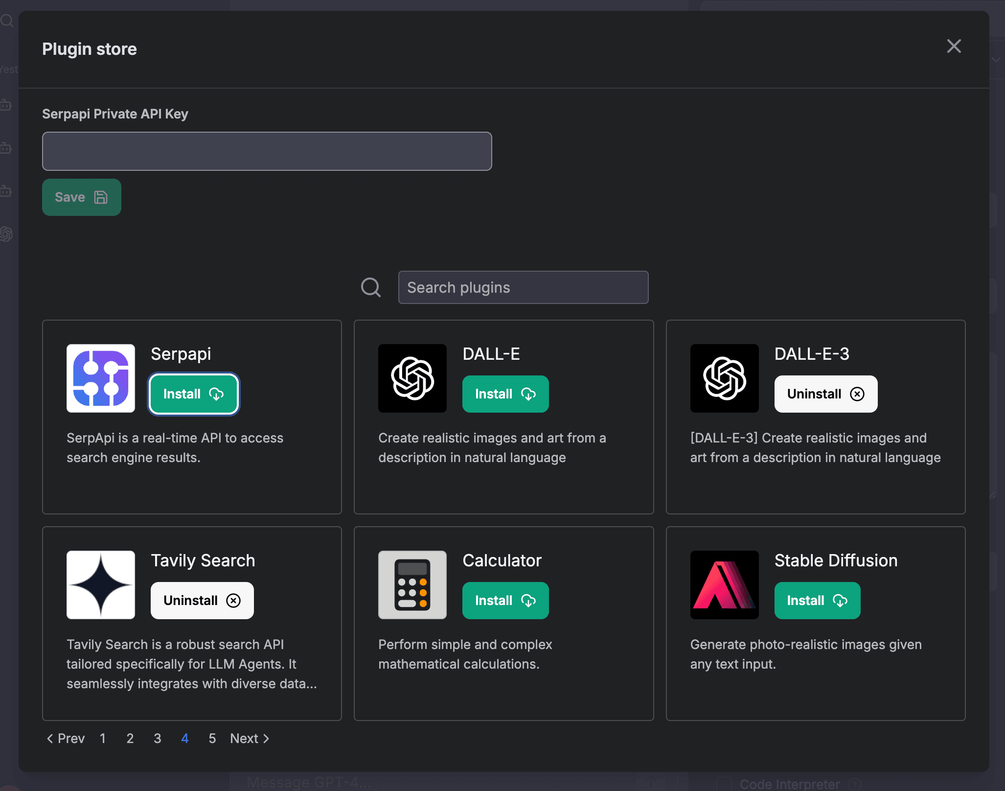Click the Serpapi plugin logo icon
1005x791 pixels.
pos(101,378)
